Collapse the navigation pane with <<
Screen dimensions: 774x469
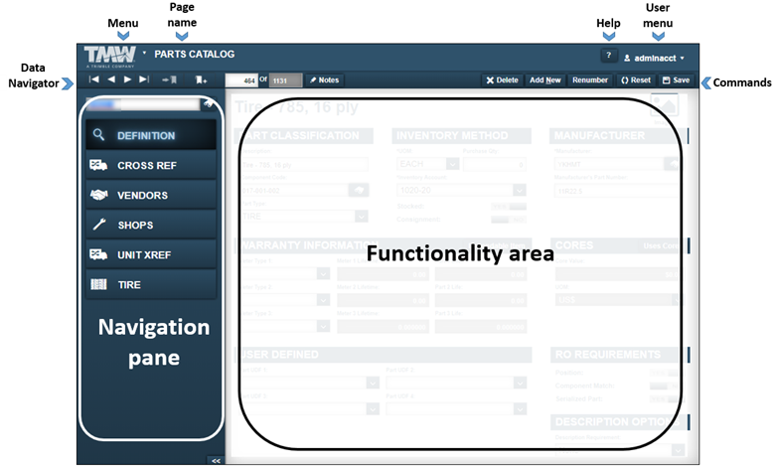216,461
